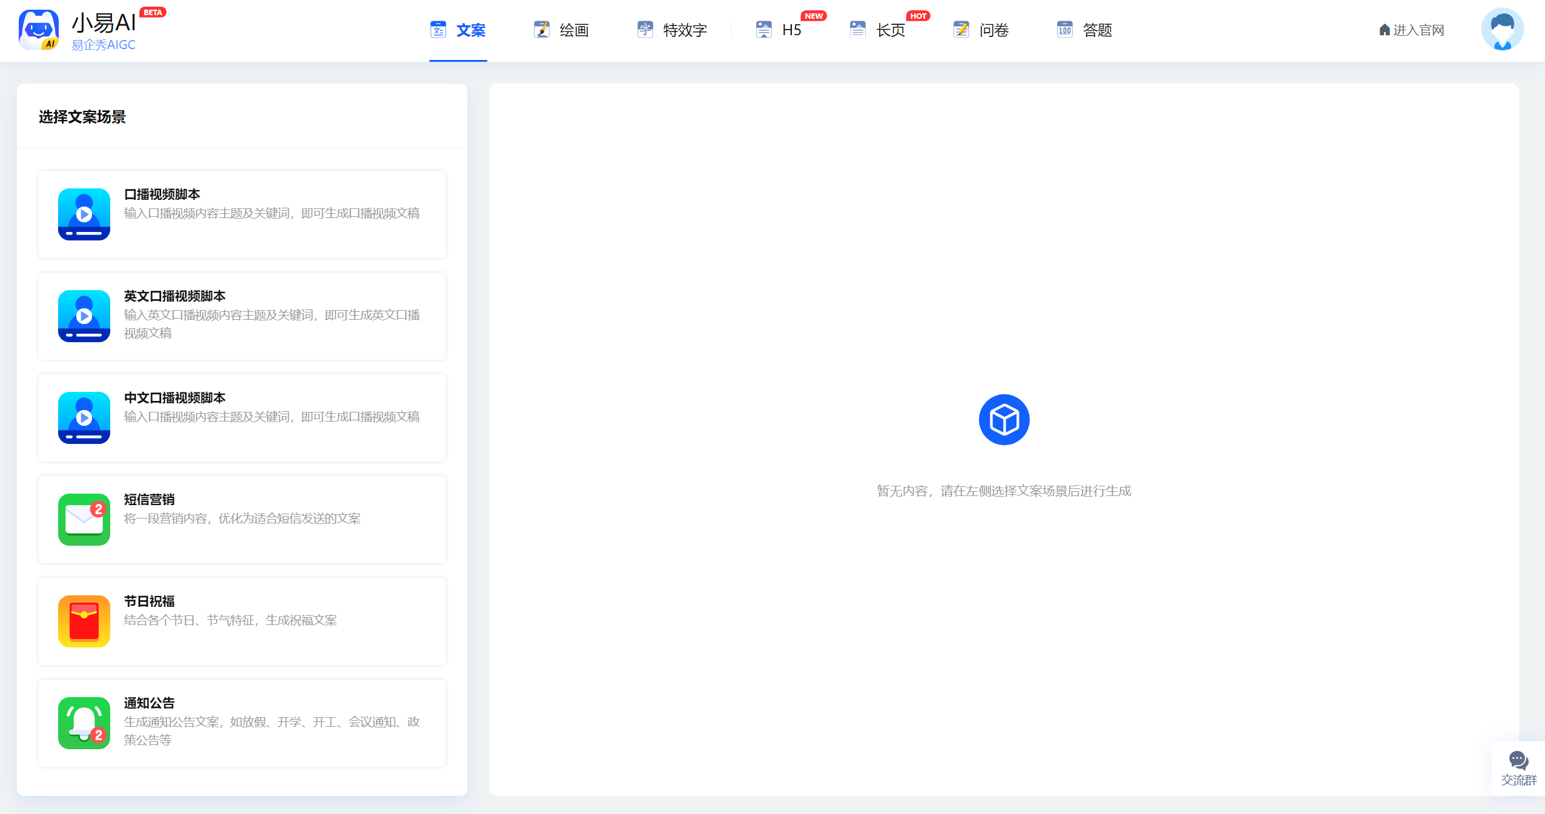Open the 长页 long page tool marked HOT
1545x814 pixels.
[857, 29]
